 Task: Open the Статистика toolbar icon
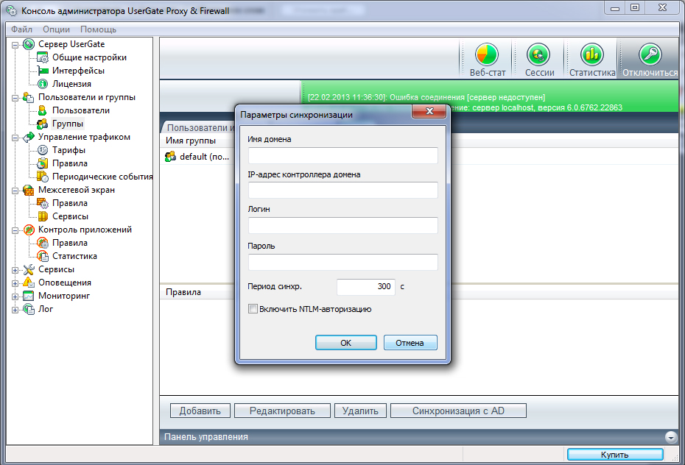click(591, 54)
